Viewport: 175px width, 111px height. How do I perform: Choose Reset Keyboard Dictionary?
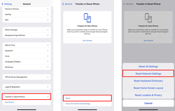[x=148, y=81]
